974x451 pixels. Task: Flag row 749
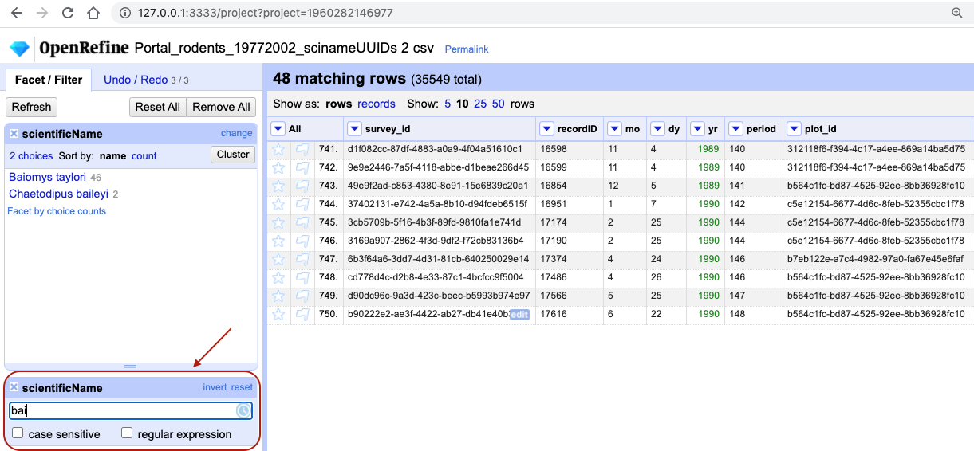pos(302,296)
